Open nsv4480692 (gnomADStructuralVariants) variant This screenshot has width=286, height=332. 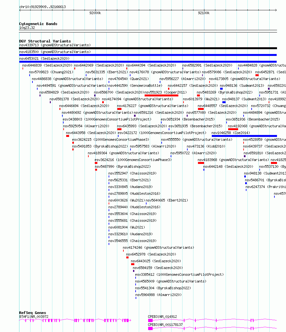tap(97, 113)
